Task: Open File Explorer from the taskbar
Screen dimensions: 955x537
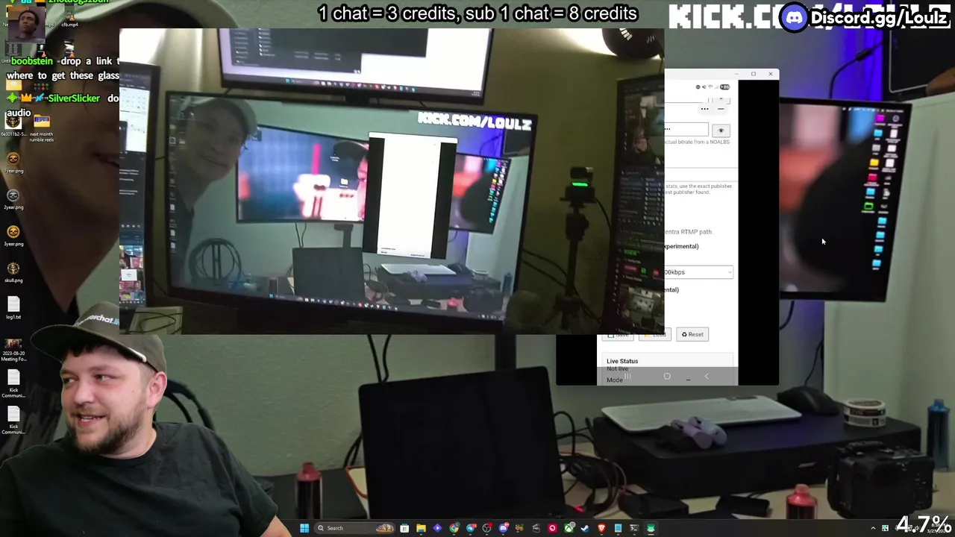Action: [x=421, y=528]
